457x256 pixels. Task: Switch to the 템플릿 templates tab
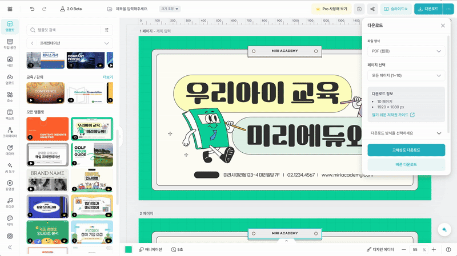[x=10, y=25]
